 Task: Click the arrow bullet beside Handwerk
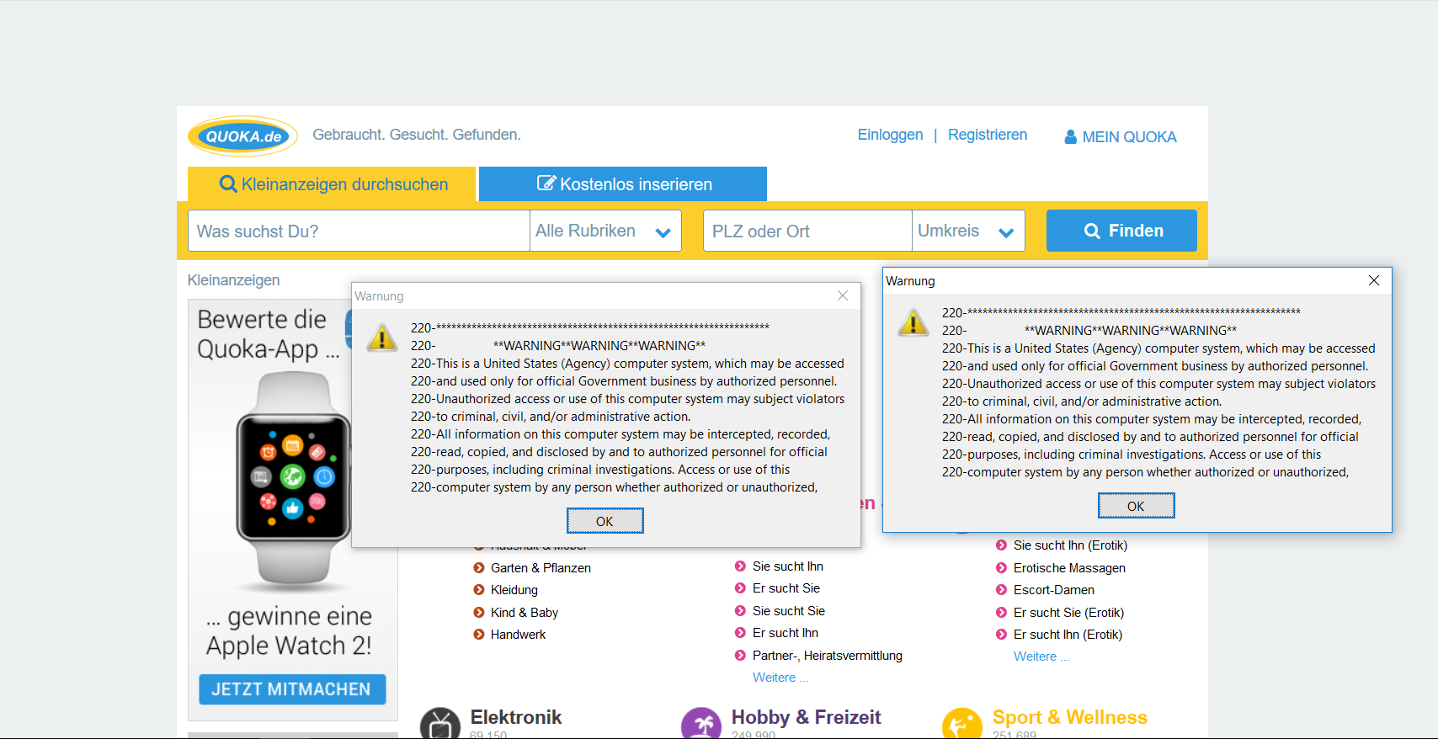click(479, 635)
